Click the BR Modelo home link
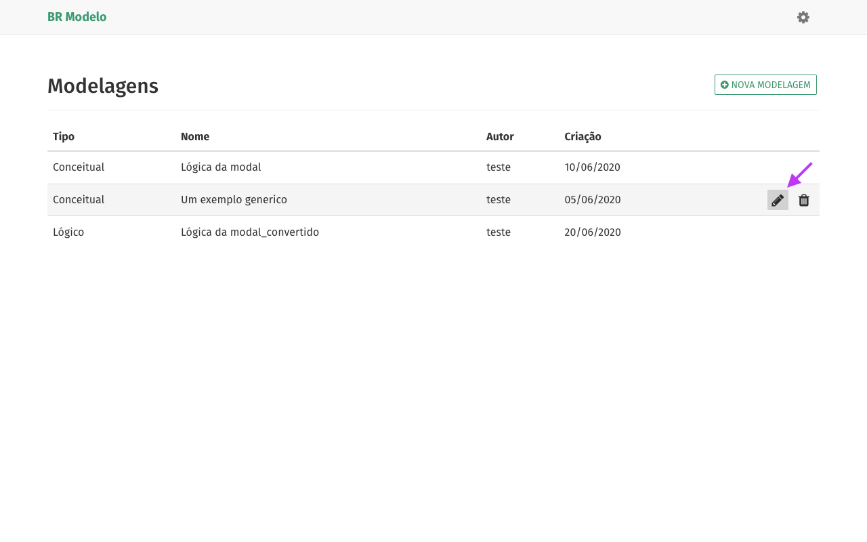This screenshot has height=542, width=867. (77, 17)
